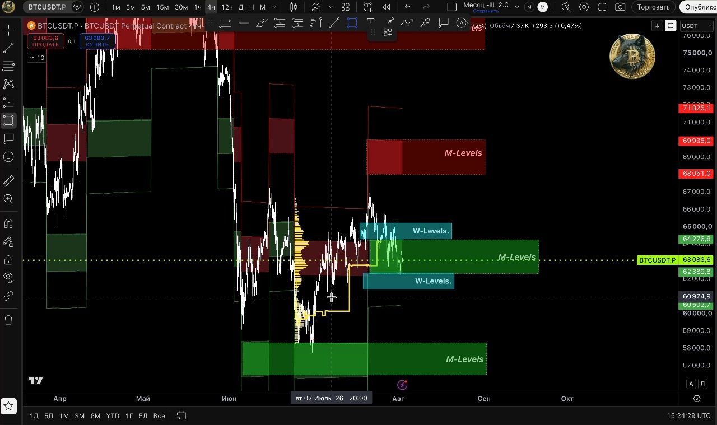Viewport: 717px width, 425px height.
Task: Open indicator templates grid
Action: pos(345,7)
